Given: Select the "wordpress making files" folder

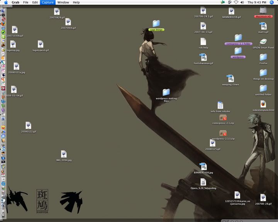Looking at the screenshot, I should click(166, 92).
